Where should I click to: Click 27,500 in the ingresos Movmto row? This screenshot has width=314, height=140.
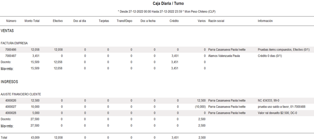click(x=35, y=125)
